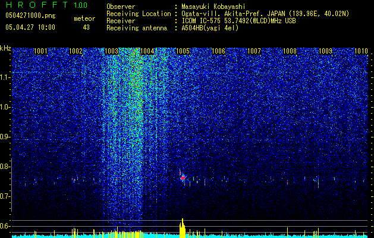This screenshot has height=238, width=374.
Task: Click time marker 1003
Action: [111, 51]
